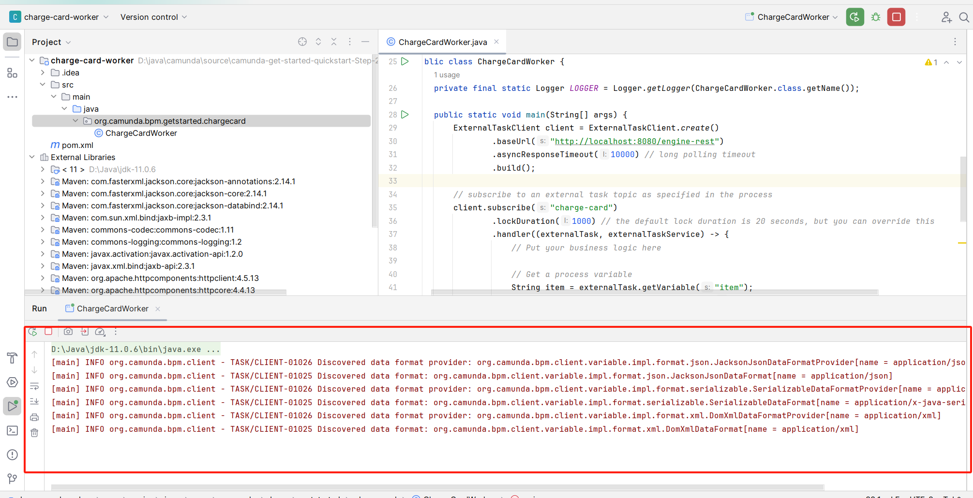Expand the .idea folder
This screenshot has width=973, height=498.
pos(43,73)
